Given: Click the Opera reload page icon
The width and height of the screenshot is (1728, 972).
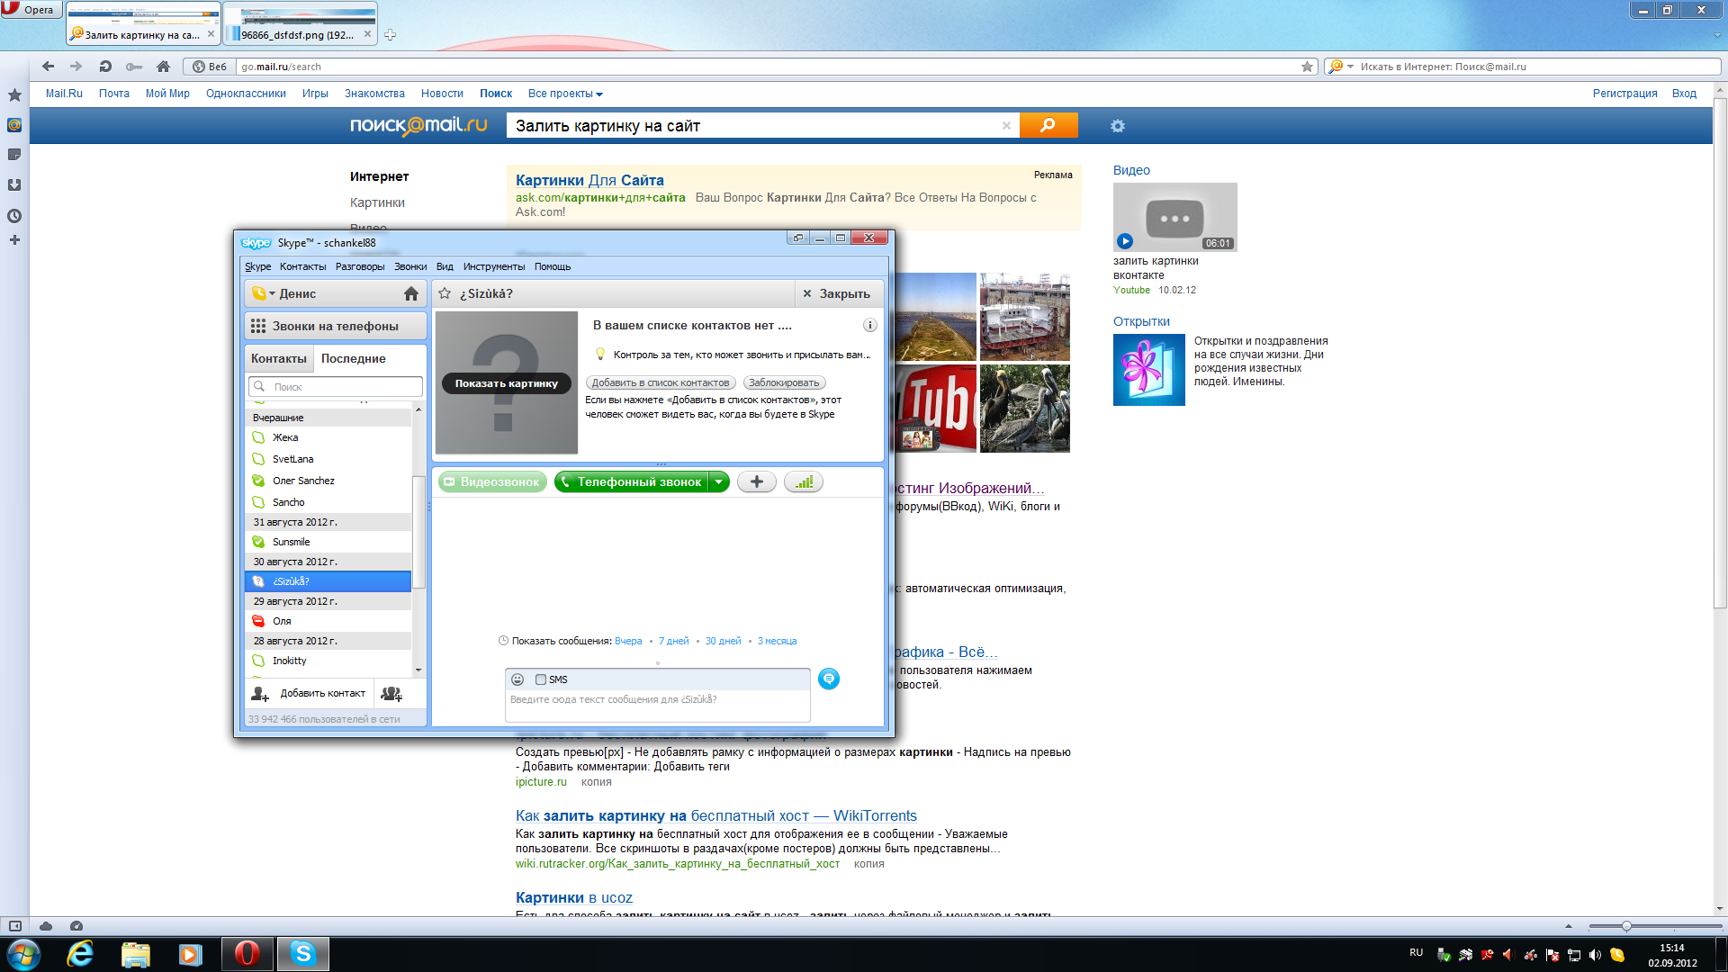Looking at the screenshot, I should [105, 67].
